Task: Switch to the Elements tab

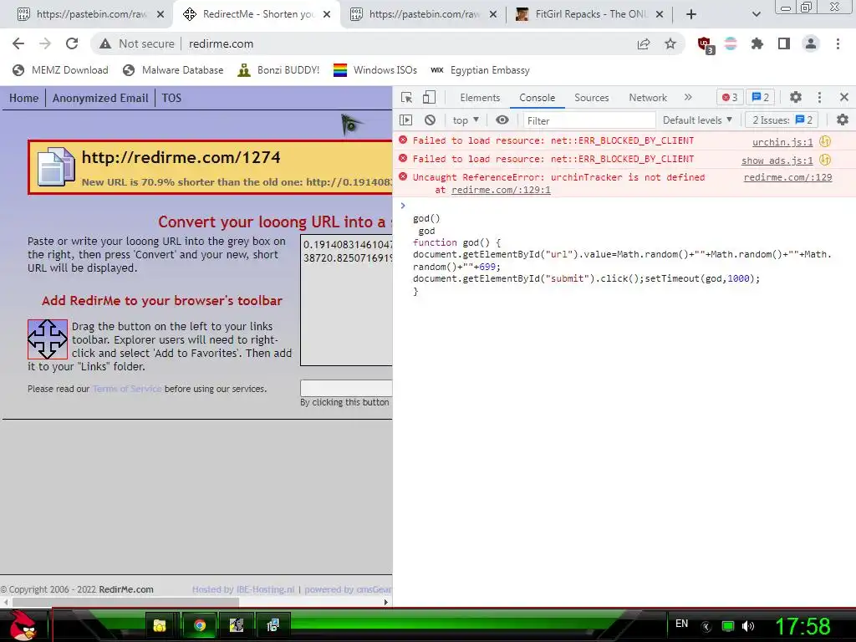Action: pos(480,97)
